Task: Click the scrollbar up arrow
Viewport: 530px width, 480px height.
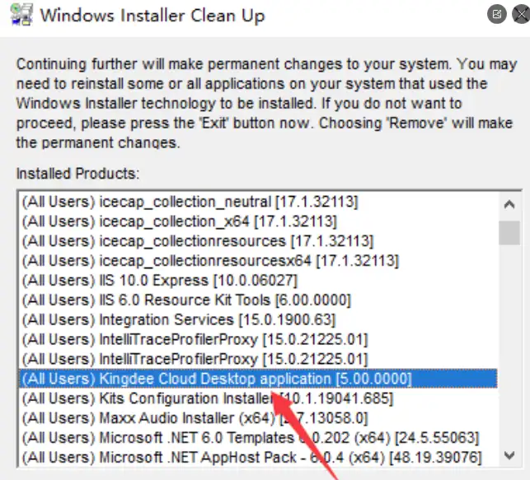Action: [x=509, y=204]
